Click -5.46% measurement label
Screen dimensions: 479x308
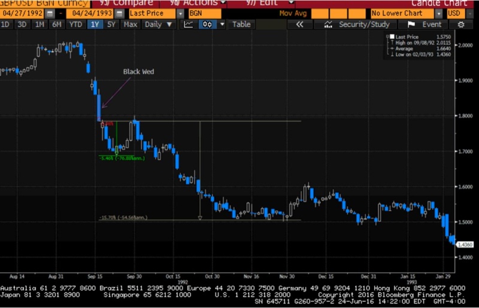point(122,158)
